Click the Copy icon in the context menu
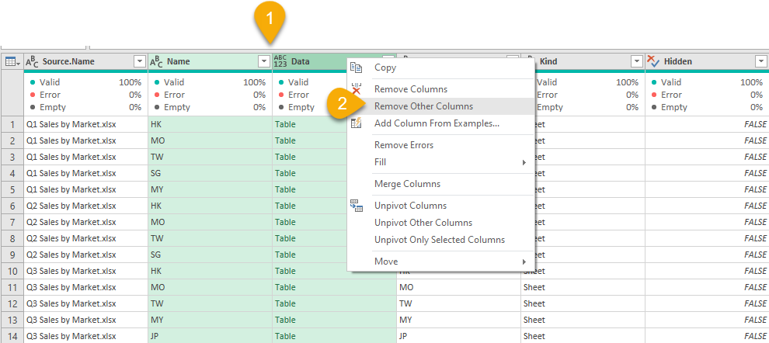 pos(357,68)
